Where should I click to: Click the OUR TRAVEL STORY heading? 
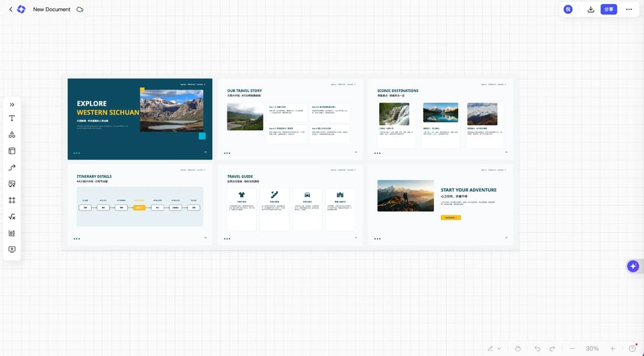click(x=244, y=91)
